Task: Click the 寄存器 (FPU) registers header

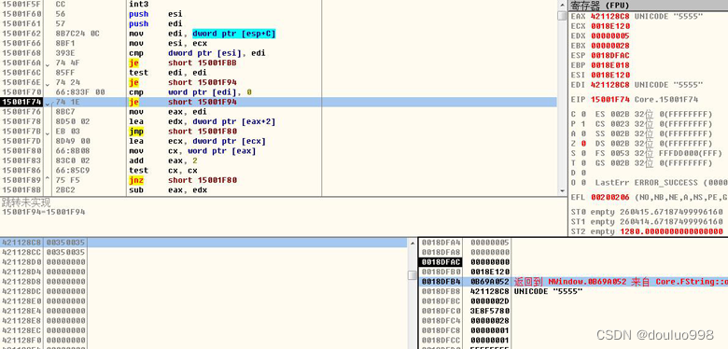Action: [x=648, y=6]
